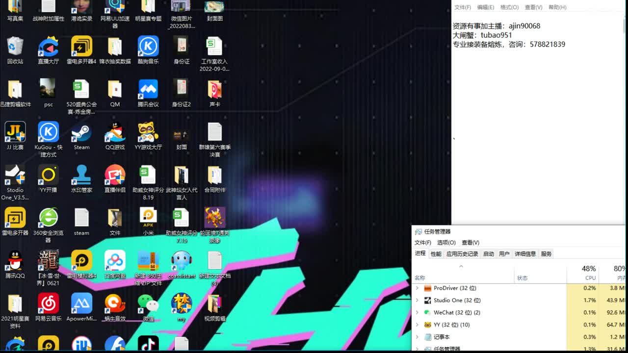Switch to the 详细信息 tab
This screenshot has height=353, width=628.
[x=525, y=254]
